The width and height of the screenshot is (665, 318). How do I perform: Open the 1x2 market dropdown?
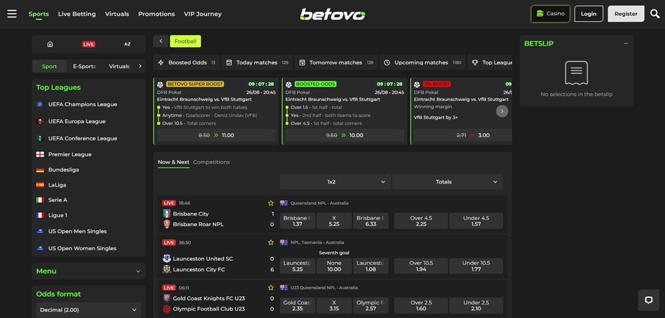[334, 182]
